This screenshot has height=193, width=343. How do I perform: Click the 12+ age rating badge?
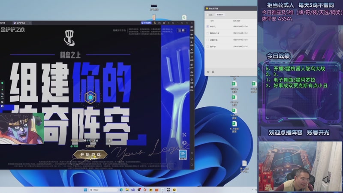click(183, 155)
